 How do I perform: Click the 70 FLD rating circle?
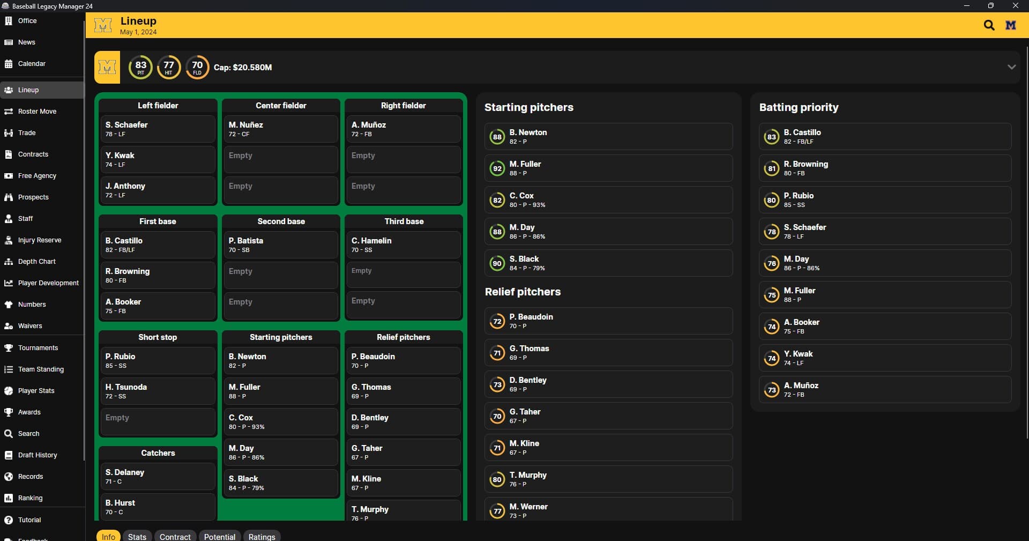pos(197,68)
